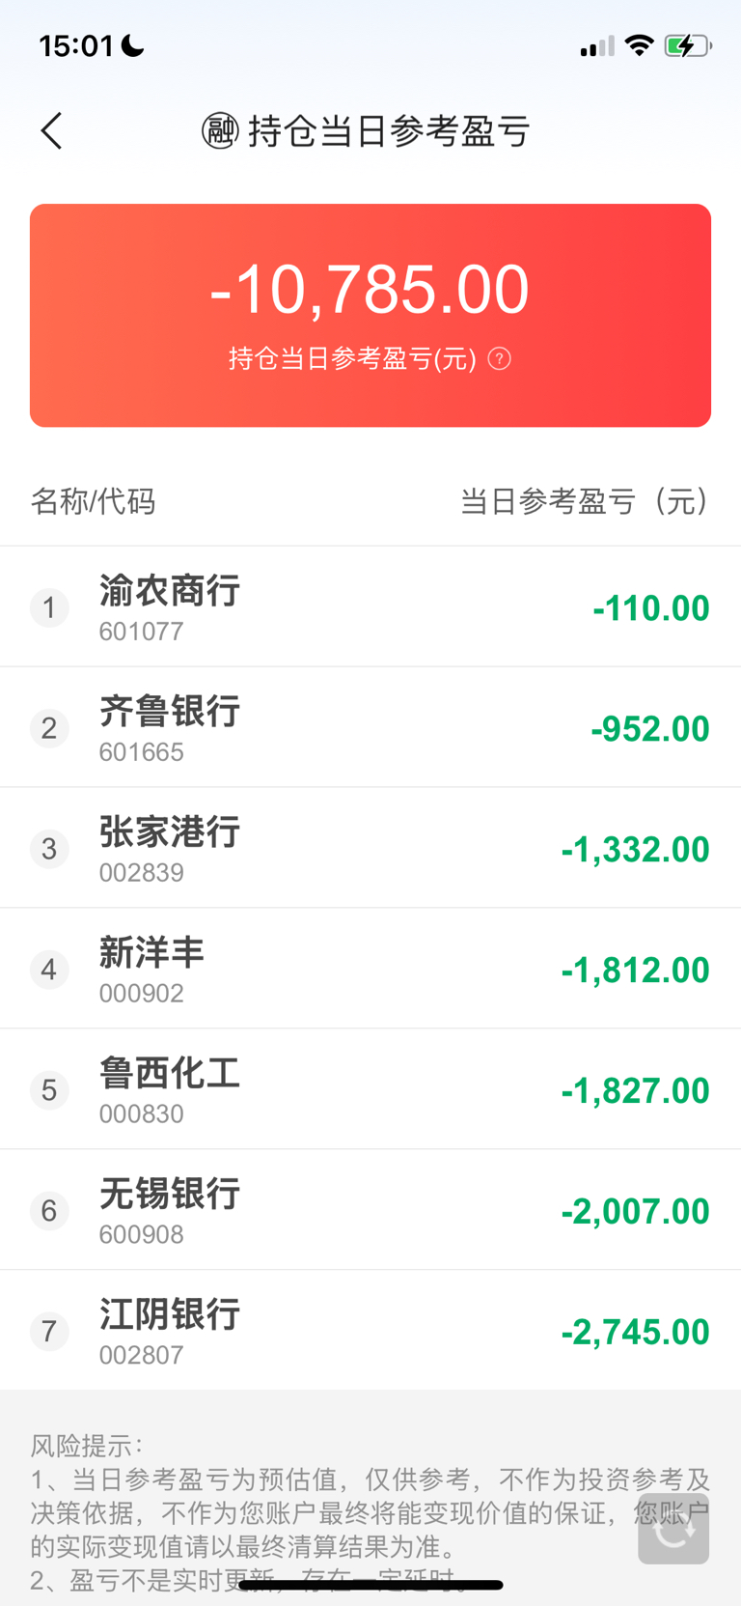Tap the battery charging status icon
Image resolution: width=741 pixels, height=1606 pixels.
point(688,45)
